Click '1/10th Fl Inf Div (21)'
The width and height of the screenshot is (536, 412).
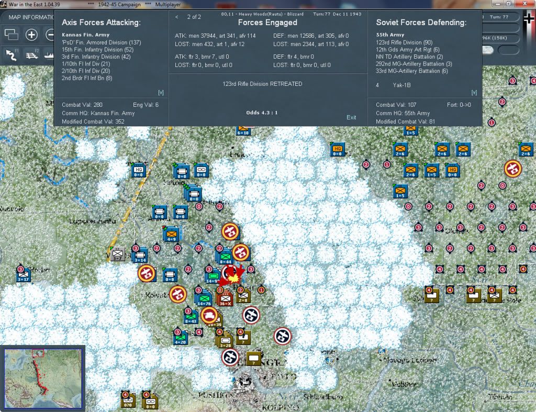(x=86, y=64)
